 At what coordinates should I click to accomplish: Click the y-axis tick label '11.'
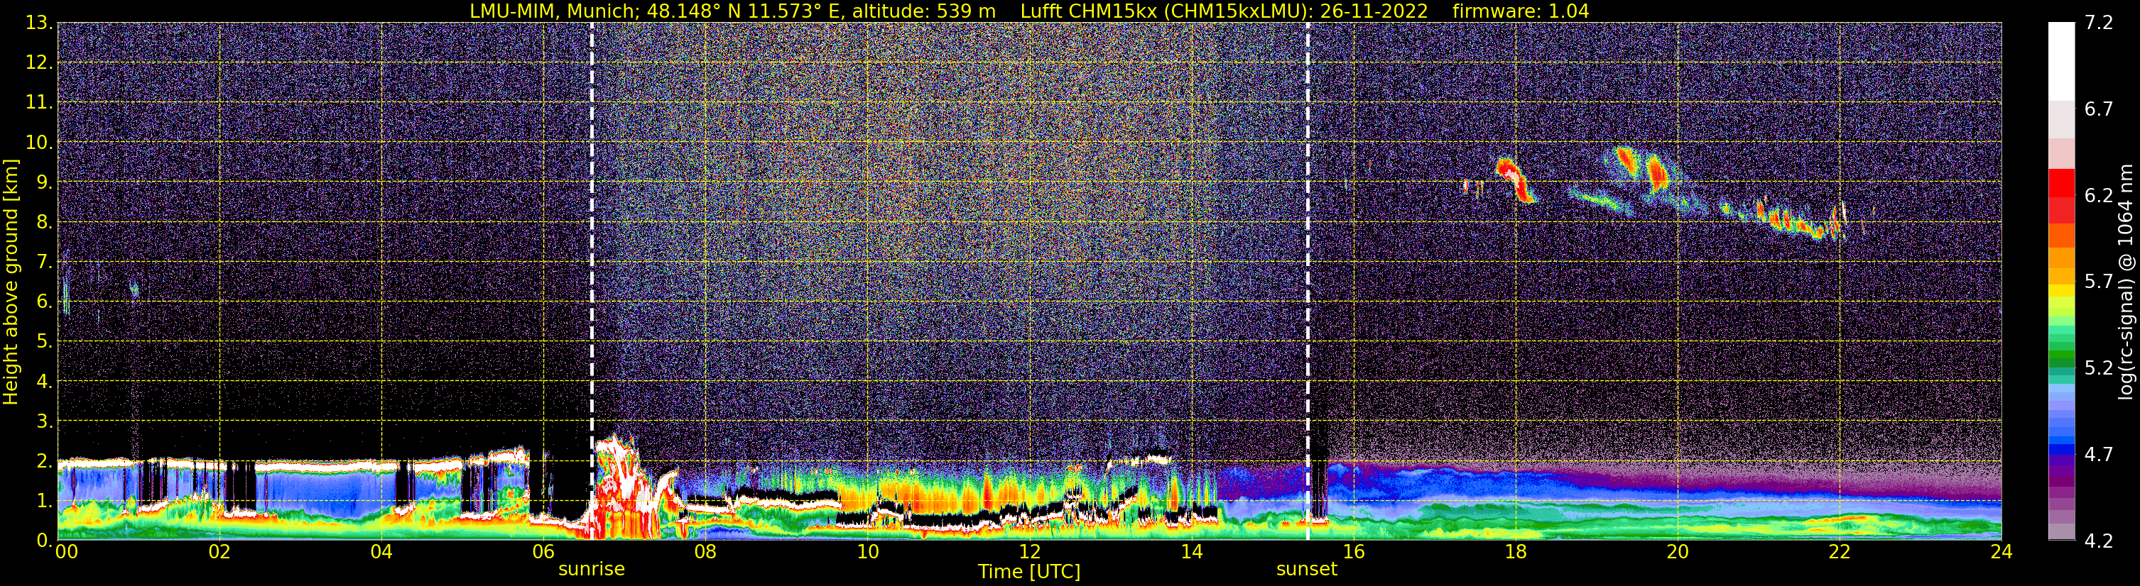point(39,103)
